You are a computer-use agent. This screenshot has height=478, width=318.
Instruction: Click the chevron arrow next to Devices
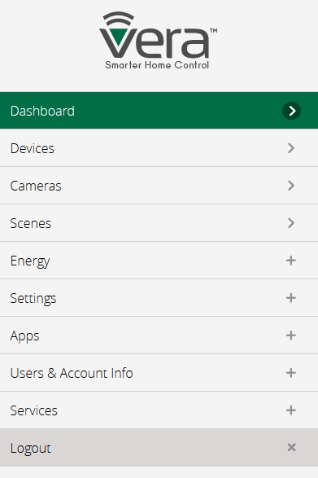[x=291, y=148]
